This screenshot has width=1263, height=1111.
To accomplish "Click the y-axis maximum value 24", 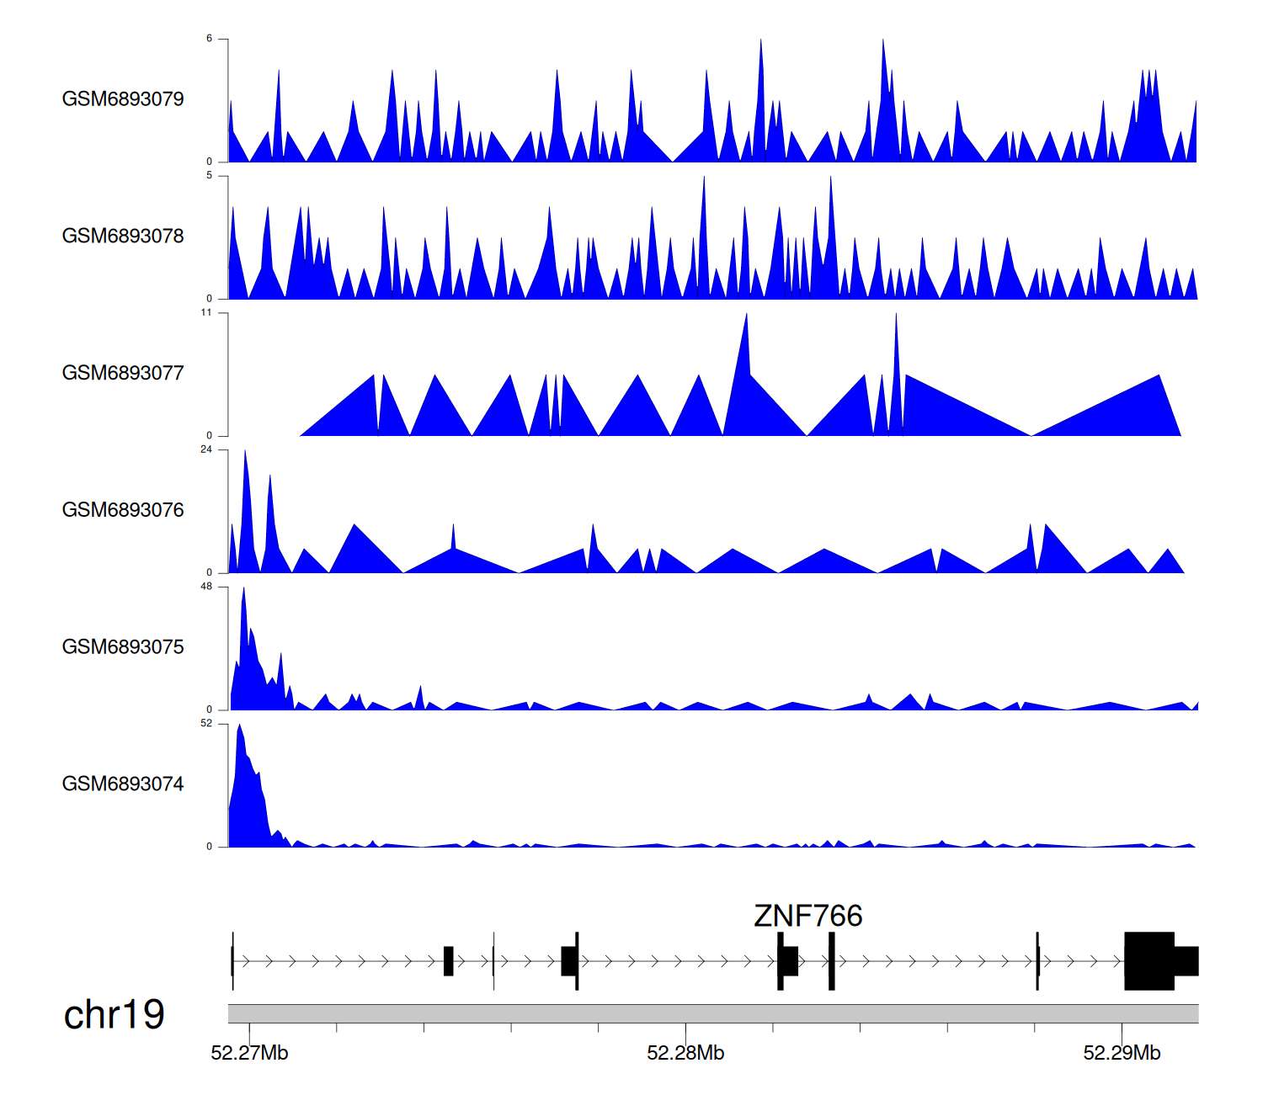I will point(206,449).
